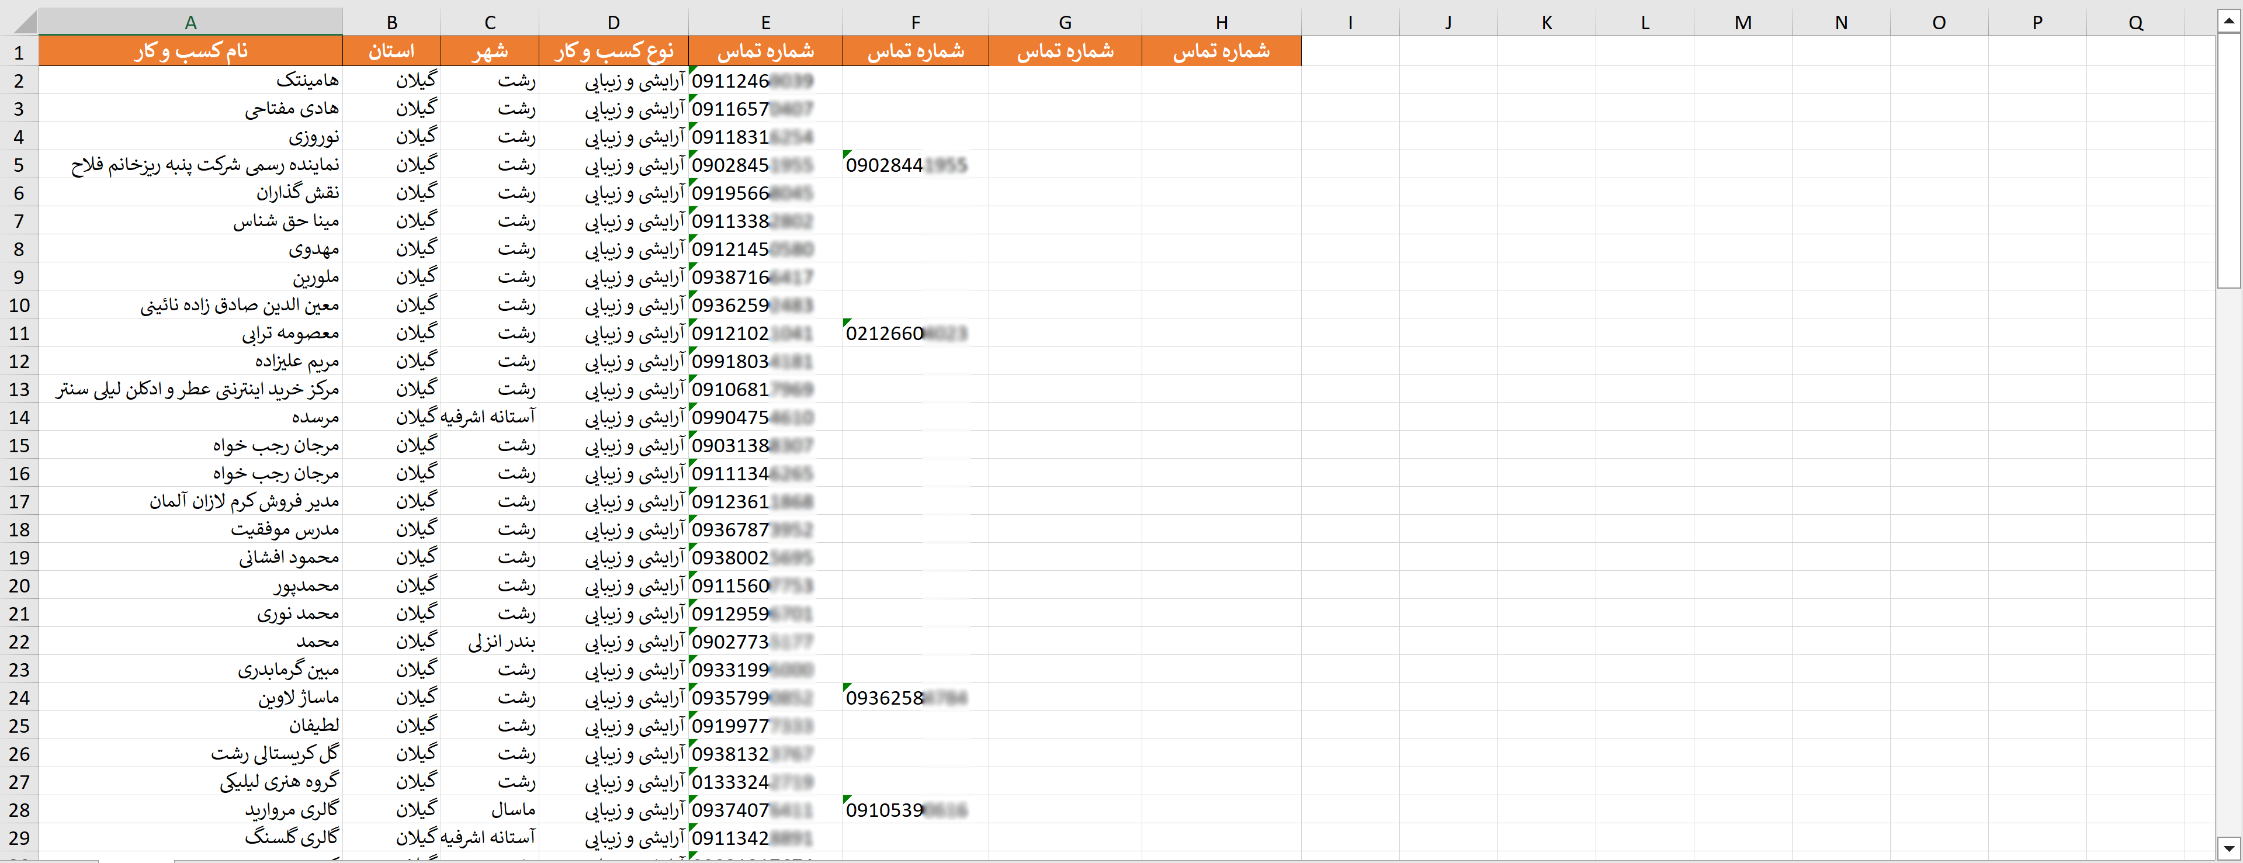
Task: Select row 14 header
Action: (19, 417)
